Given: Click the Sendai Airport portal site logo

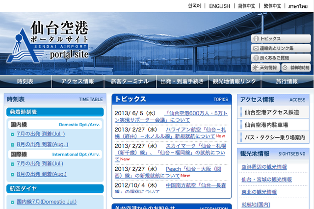Looking at the screenshot, I should tap(48, 42).
